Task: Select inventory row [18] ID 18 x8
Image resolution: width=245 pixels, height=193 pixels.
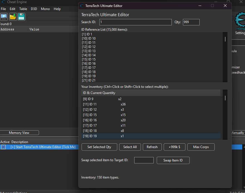Action: coord(151,131)
